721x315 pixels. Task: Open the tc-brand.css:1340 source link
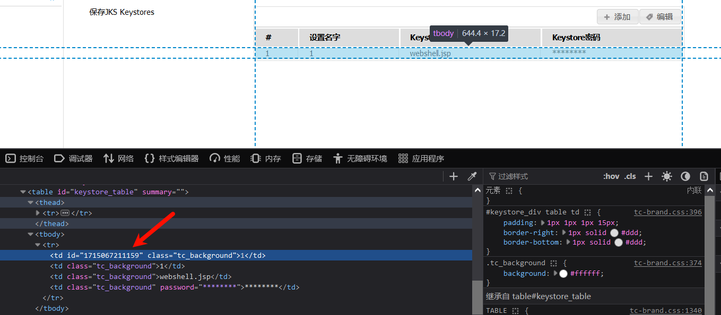(x=666, y=311)
